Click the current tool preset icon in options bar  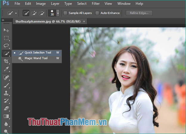[x=10, y=13]
